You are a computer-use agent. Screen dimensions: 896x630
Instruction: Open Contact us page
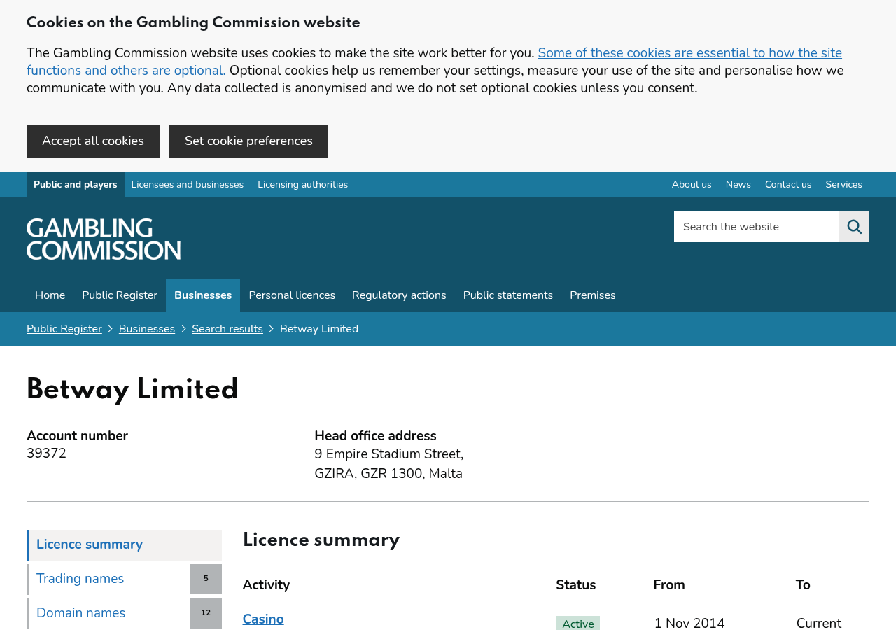coord(788,185)
